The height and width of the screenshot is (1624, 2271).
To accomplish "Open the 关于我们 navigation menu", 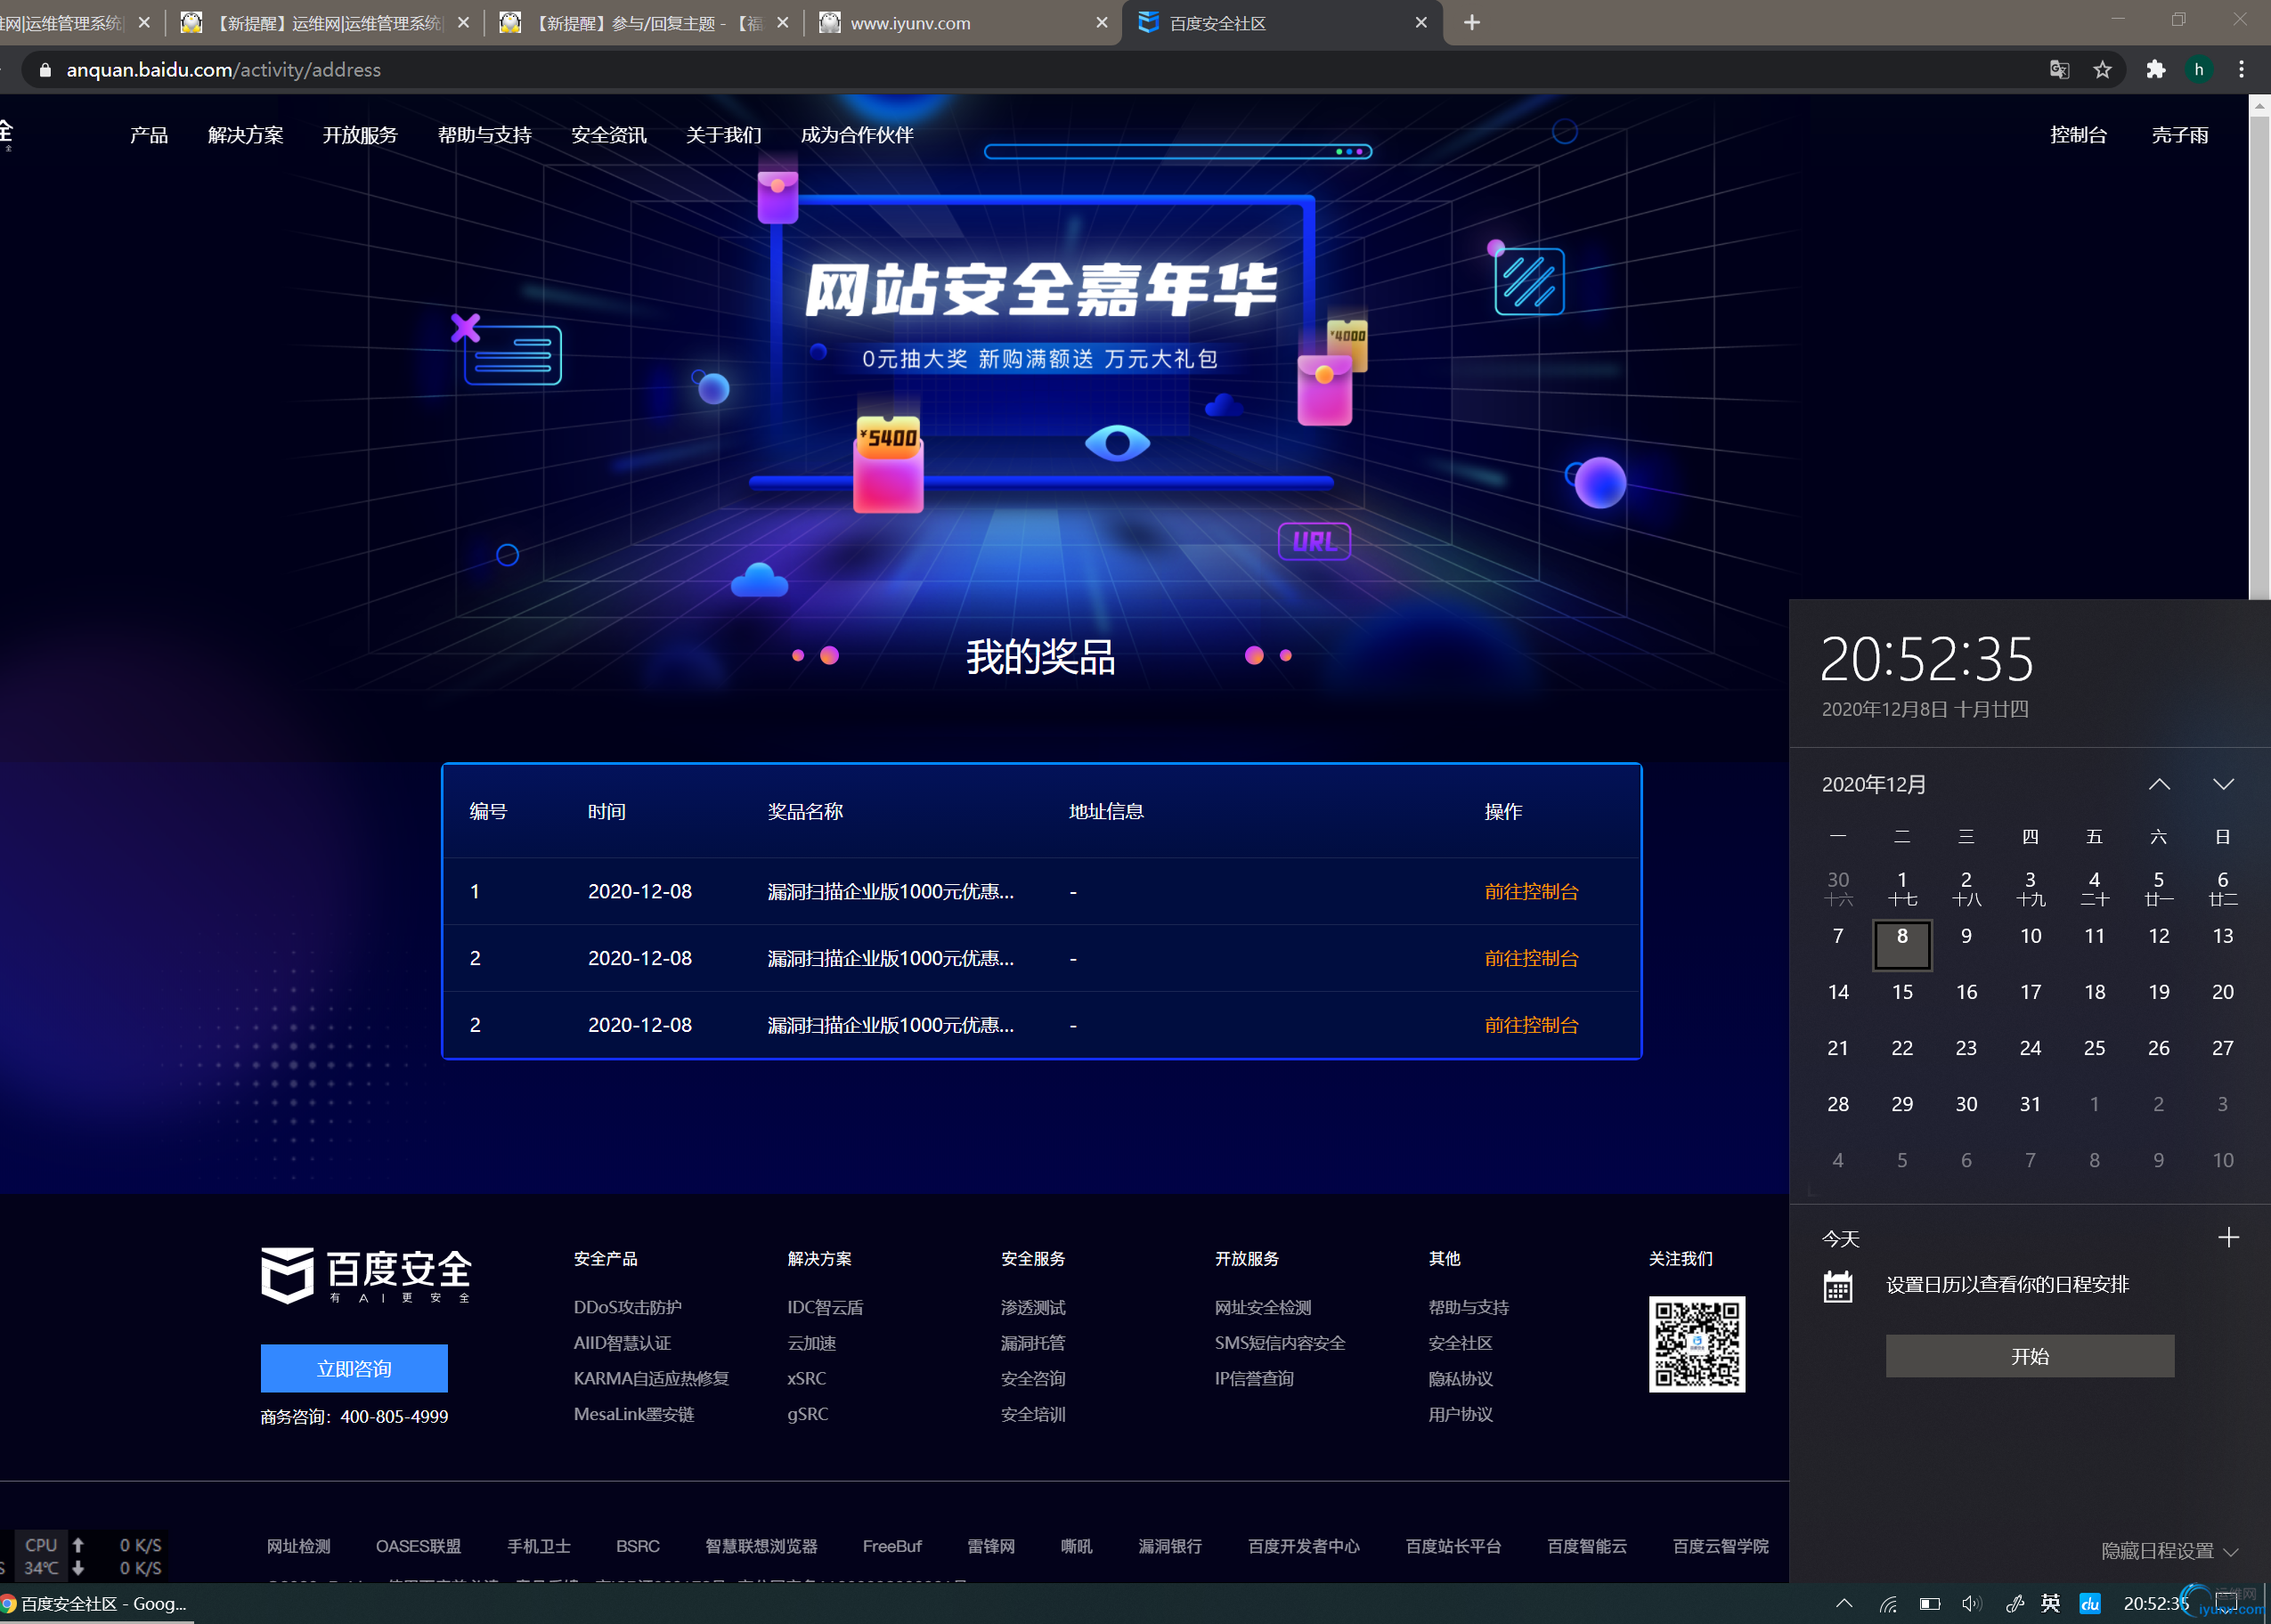I will click(x=724, y=135).
